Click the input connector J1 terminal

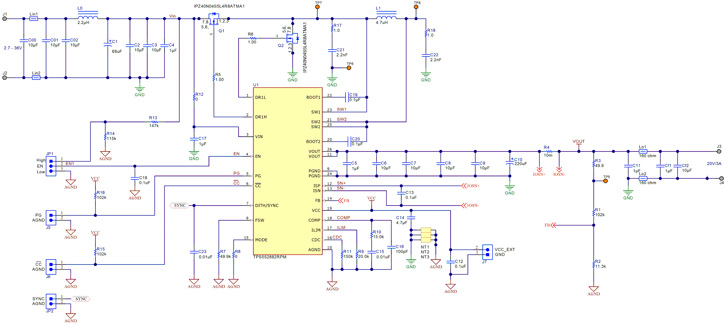(x=5, y=19)
